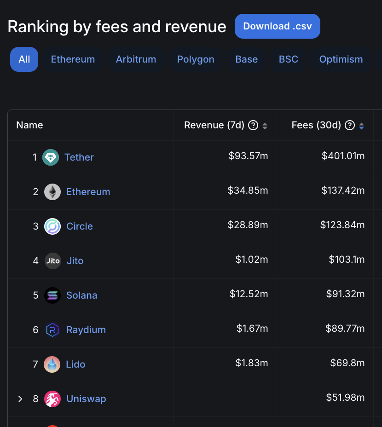Click the Lido droplet logo icon
The width and height of the screenshot is (382, 427).
(52, 364)
